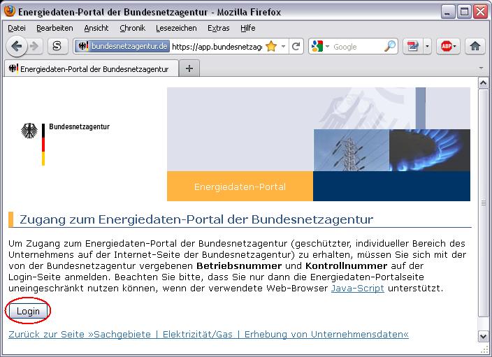The height and width of the screenshot is (357, 492).
Task: Click the Login button
Action: tap(28, 311)
